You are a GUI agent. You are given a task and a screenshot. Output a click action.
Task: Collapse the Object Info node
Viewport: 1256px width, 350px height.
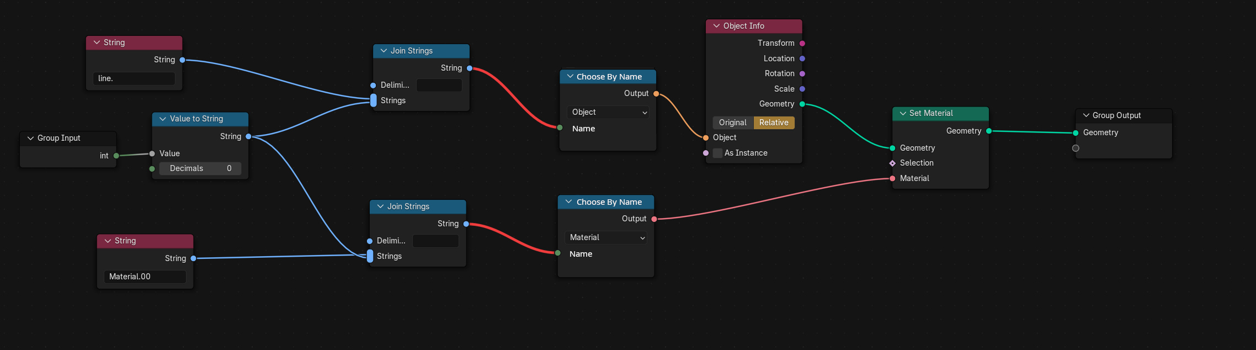(716, 26)
